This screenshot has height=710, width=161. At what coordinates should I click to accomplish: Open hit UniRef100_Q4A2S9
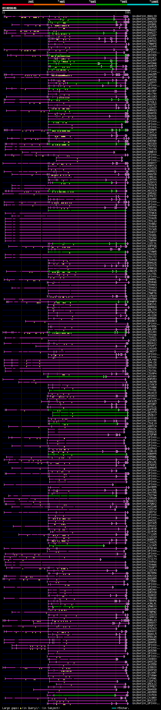pos(144,22)
